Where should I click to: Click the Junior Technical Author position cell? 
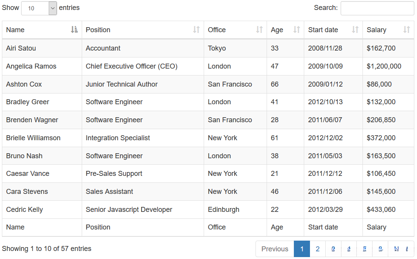(122, 84)
